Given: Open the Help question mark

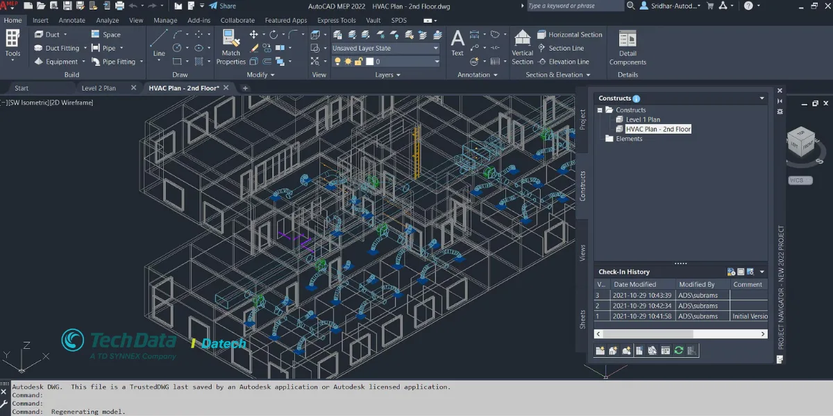Looking at the screenshot, I should click(x=748, y=6).
